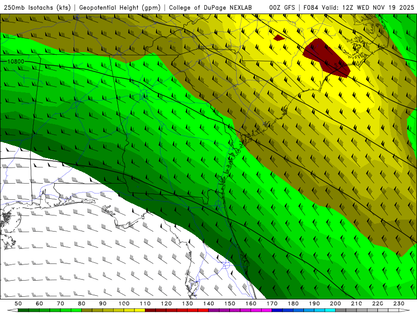
Task: Click the '110' legend value
Action: click(x=145, y=304)
